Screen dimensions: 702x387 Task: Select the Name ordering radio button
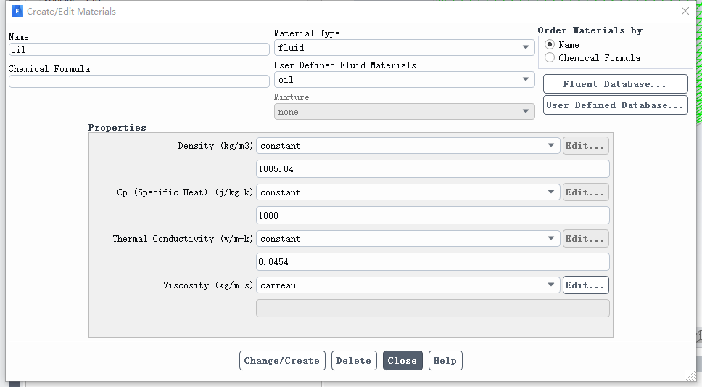tap(550, 44)
